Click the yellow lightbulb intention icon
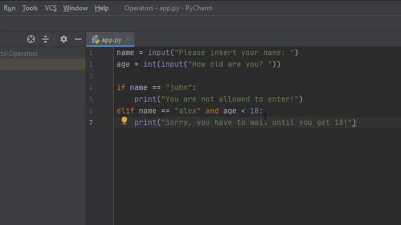This screenshot has width=401, height=225. click(124, 121)
